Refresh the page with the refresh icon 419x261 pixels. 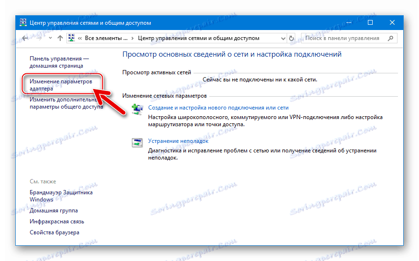point(291,39)
